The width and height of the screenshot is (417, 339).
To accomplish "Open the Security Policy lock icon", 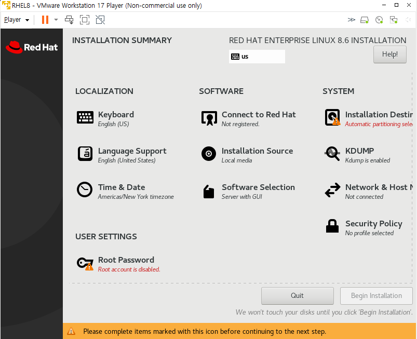I will [x=332, y=226].
